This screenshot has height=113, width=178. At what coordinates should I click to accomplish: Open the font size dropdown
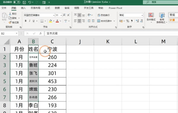(x=61, y=15)
